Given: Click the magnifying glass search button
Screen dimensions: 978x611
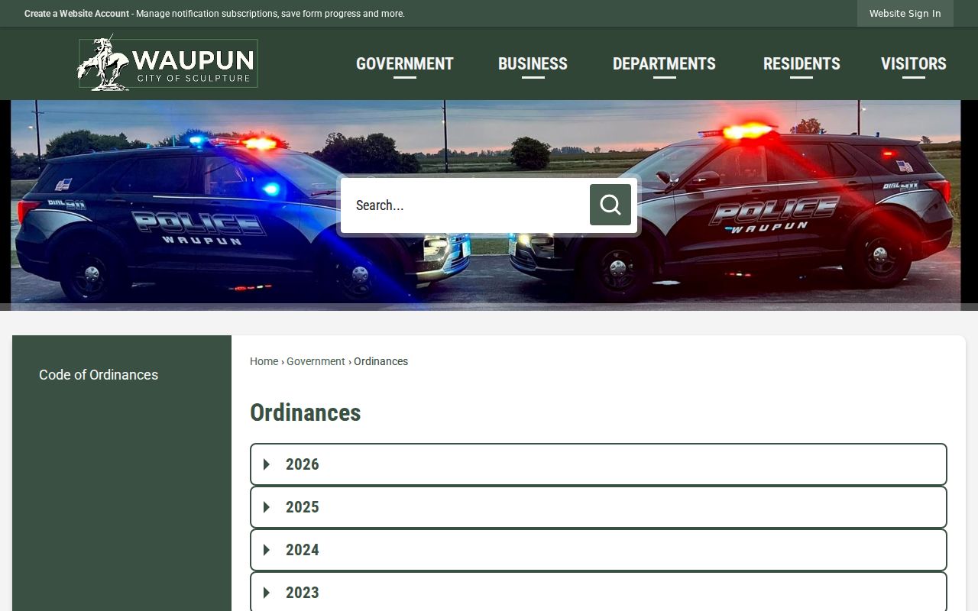Looking at the screenshot, I should tap(610, 205).
